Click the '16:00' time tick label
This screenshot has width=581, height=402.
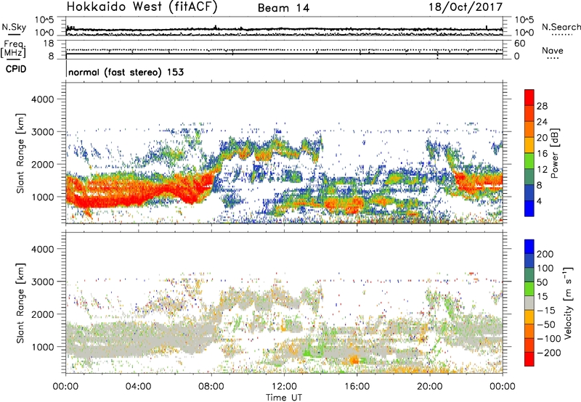tap(357, 387)
